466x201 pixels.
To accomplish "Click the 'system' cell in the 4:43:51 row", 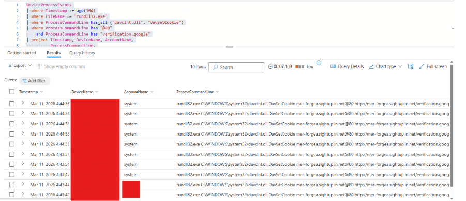I will click(x=130, y=164).
